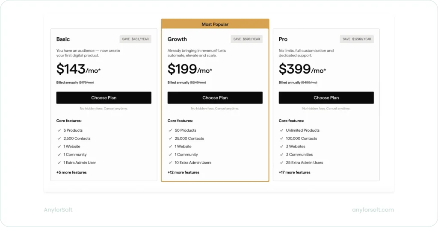Click the checkmark beside 5 Products
The image size is (438, 227).
pos(59,130)
